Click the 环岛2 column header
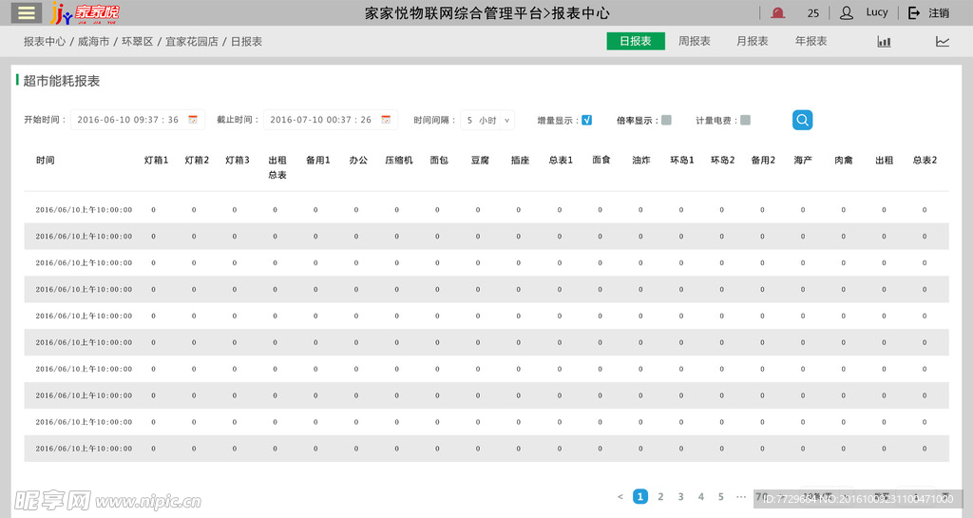The height and width of the screenshot is (518, 973). [722, 160]
